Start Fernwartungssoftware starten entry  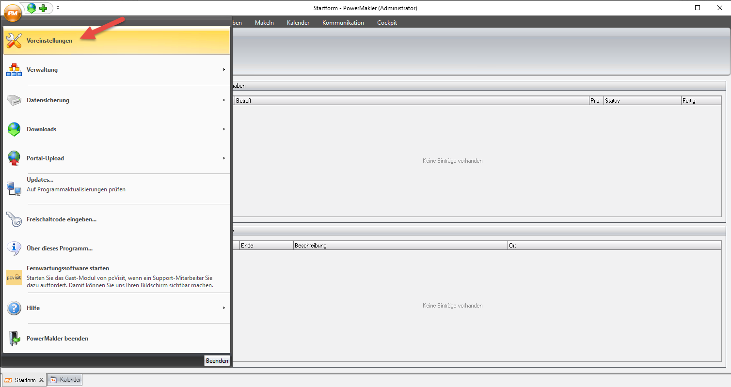pos(116,278)
